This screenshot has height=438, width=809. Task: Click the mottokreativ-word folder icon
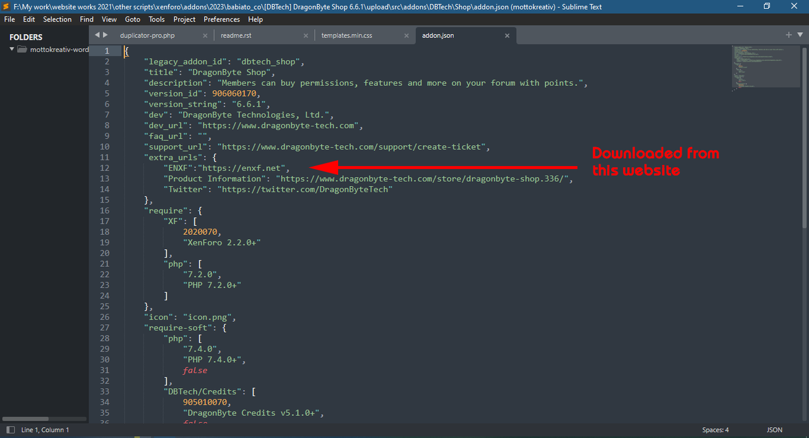point(22,49)
